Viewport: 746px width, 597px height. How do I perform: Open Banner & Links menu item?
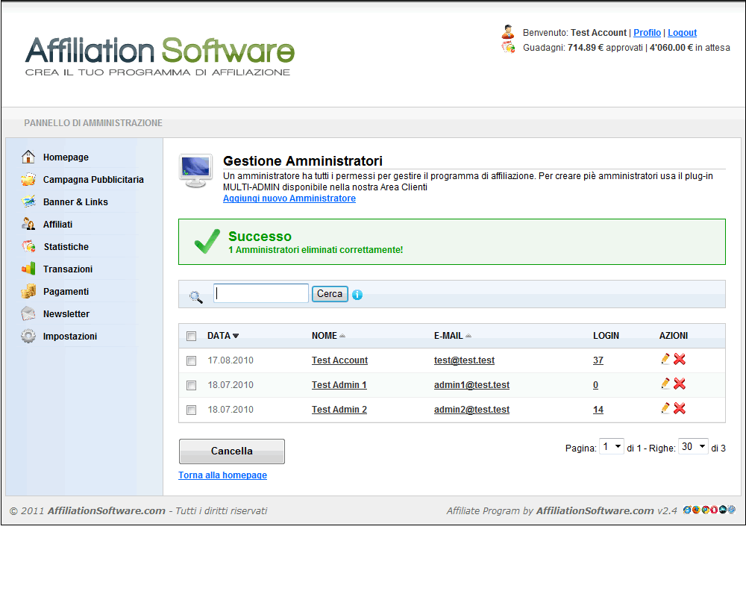[x=75, y=201]
